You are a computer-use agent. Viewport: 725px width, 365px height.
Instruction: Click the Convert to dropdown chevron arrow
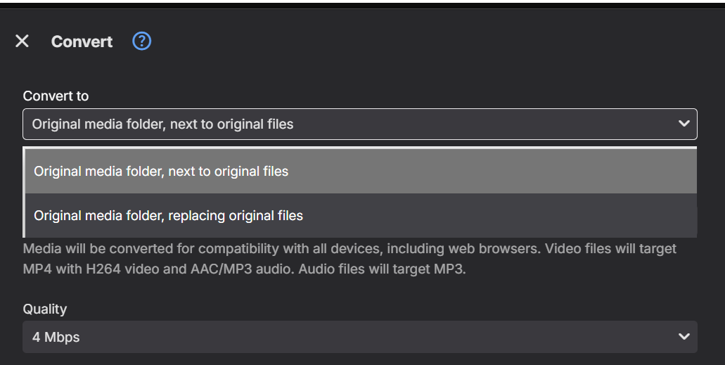click(x=684, y=124)
